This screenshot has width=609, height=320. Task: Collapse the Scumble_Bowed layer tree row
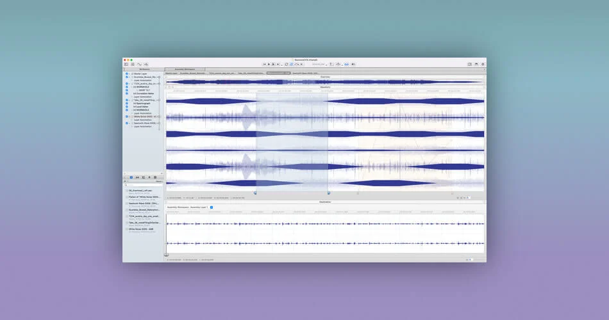pos(129,77)
